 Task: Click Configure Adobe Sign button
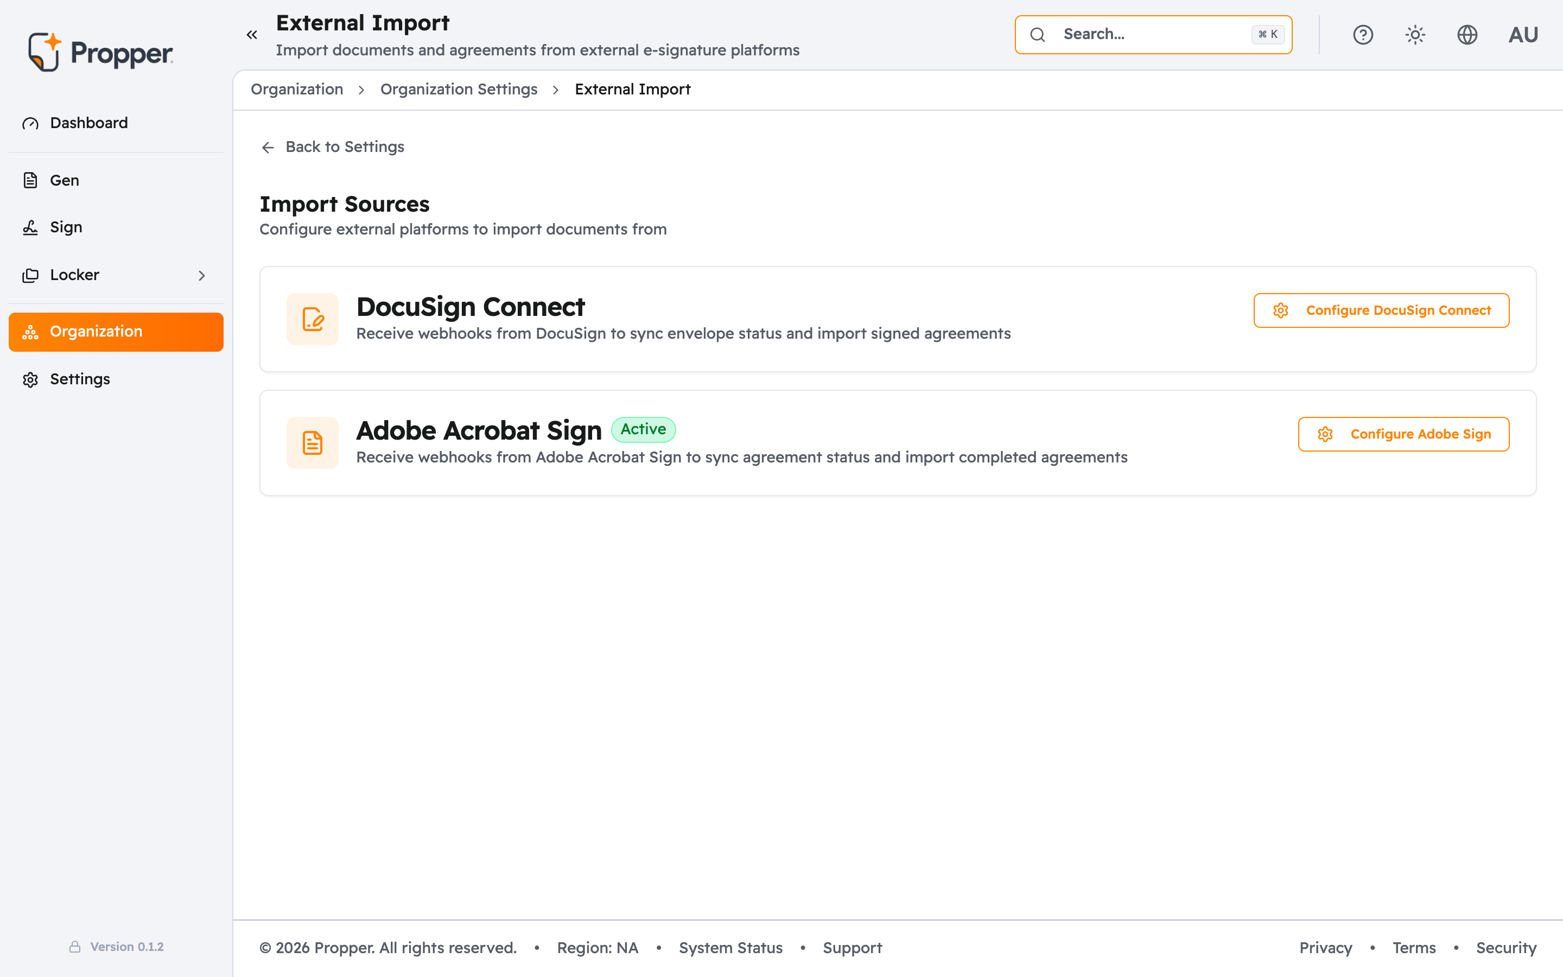coord(1403,434)
